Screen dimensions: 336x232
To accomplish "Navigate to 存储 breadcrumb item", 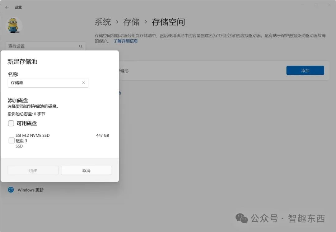I will click(x=131, y=22).
